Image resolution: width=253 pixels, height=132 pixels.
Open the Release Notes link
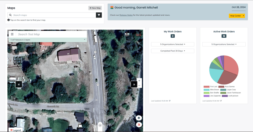126,15
